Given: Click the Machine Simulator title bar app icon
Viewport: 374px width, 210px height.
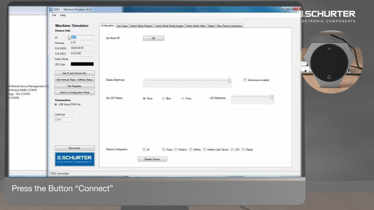Looking at the screenshot, I should click(51, 9).
